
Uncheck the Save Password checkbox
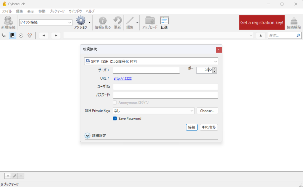point(115,118)
